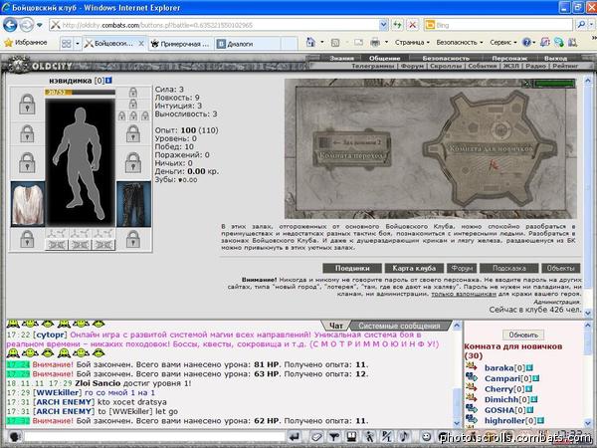Open the Сервис toolbar menu

(502, 42)
